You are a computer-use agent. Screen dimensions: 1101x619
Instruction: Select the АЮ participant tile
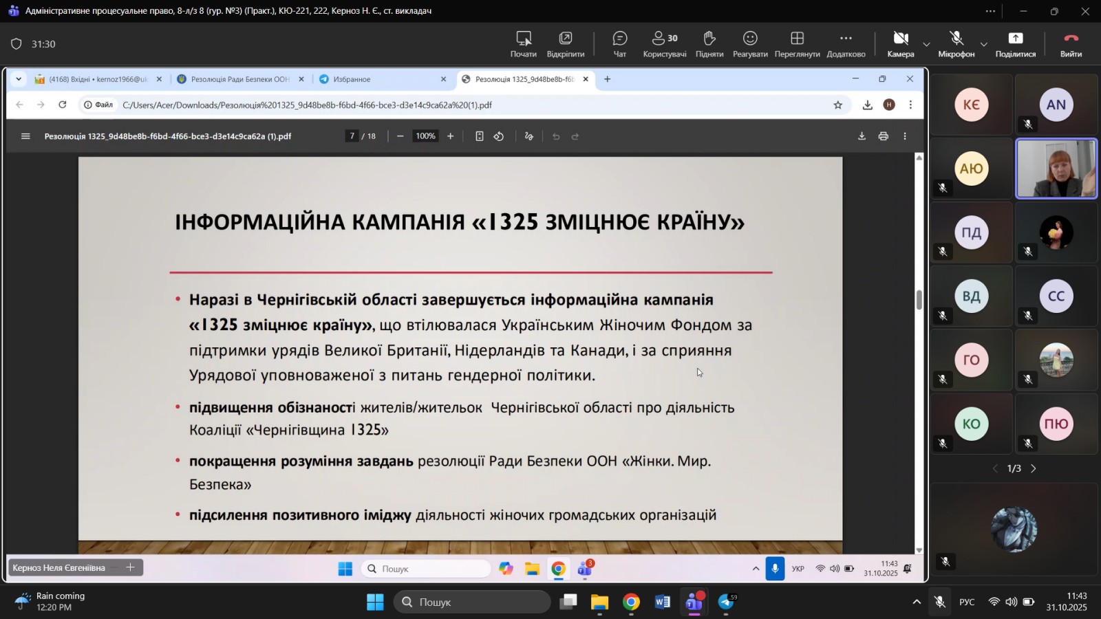[x=971, y=169]
